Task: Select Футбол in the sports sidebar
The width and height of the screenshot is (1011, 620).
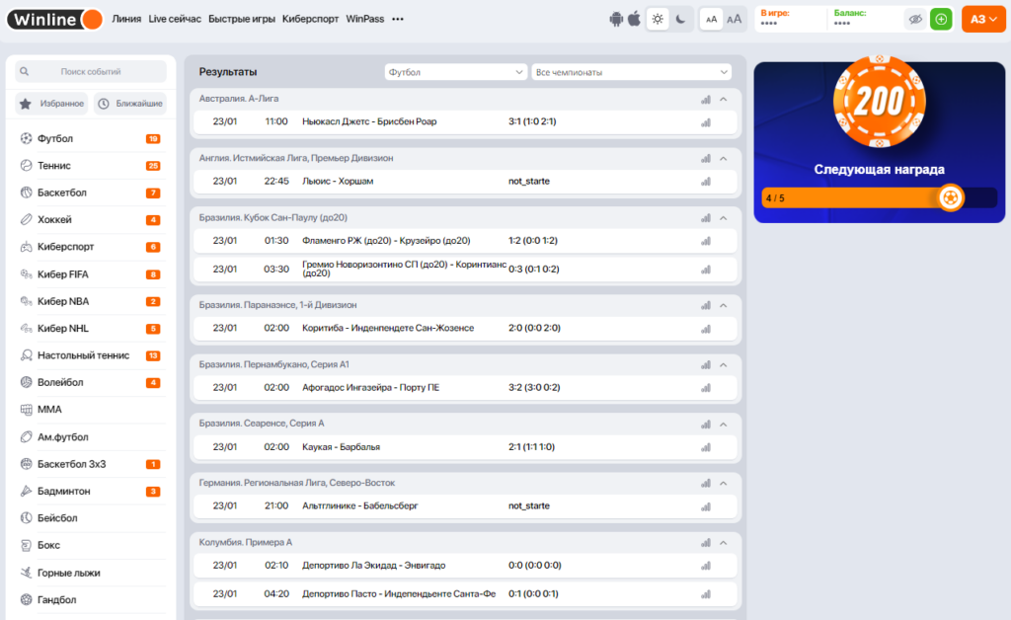Action: coord(91,138)
